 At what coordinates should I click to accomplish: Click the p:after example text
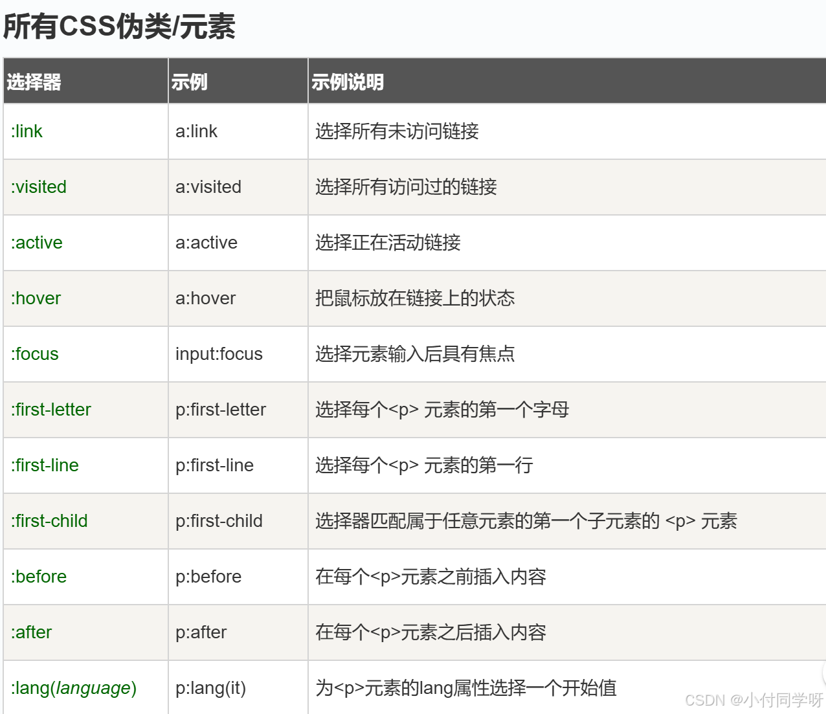tap(201, 632)
